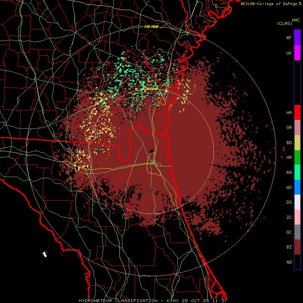This screenshot has height=303, width=303.
Task: Click the IC legend label text
Action: click(x=289, y=217)
